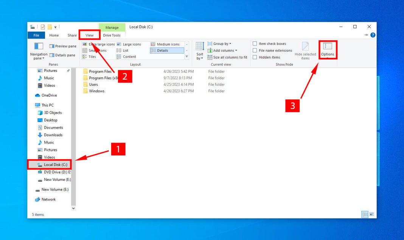This screenshot has height=240, width=404.
Task: Toggle Hidden items visibility
Action: tap(255, 57)
